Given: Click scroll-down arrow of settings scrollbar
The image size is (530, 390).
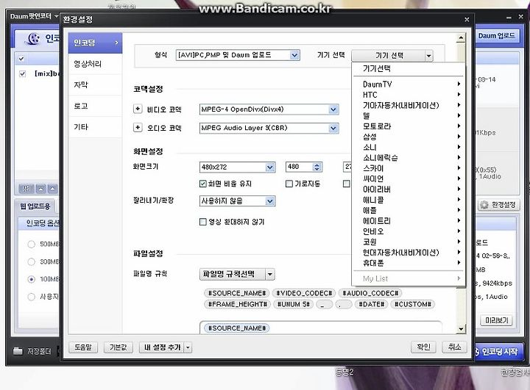Looking at the screenshot, I should [x=461, y=328].
